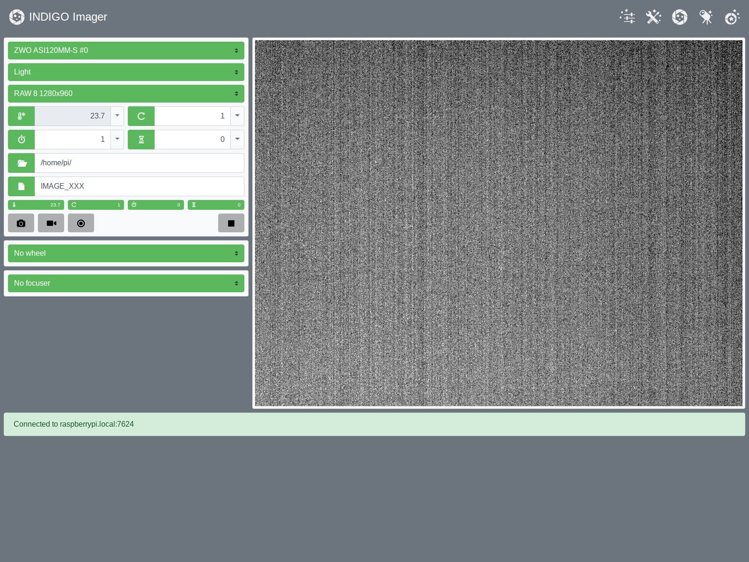The image size is (749, 562).
Task: Click the IMAGE_XXX file name field
Action: [139, 186]
